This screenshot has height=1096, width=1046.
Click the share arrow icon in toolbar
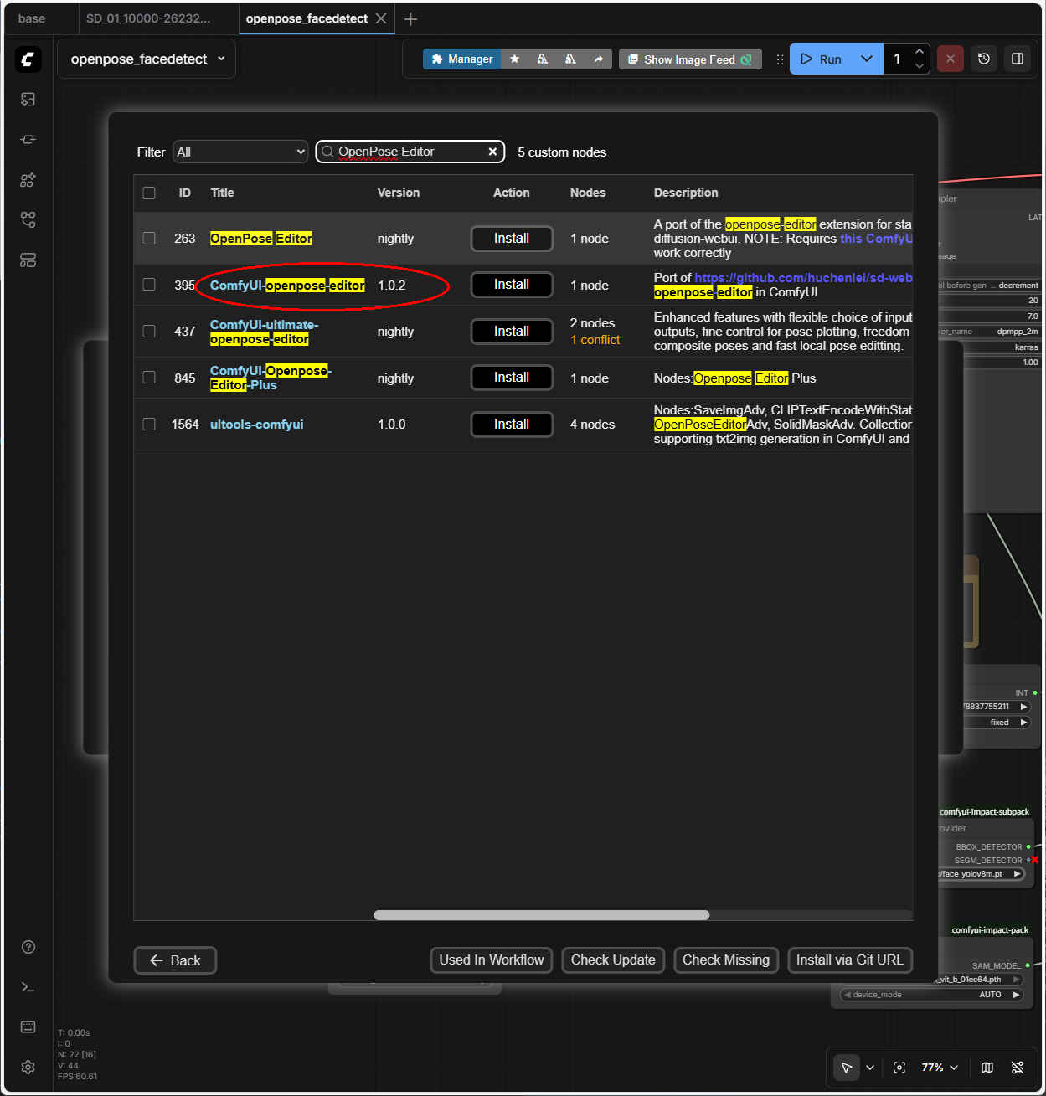598,59
